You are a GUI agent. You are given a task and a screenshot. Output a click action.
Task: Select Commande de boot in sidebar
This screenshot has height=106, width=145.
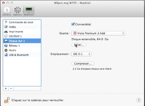[x=22, y=22]
